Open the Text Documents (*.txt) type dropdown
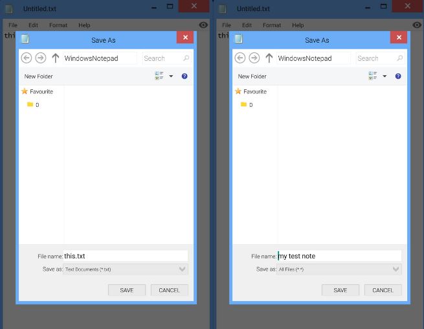 tap(126, 269)
